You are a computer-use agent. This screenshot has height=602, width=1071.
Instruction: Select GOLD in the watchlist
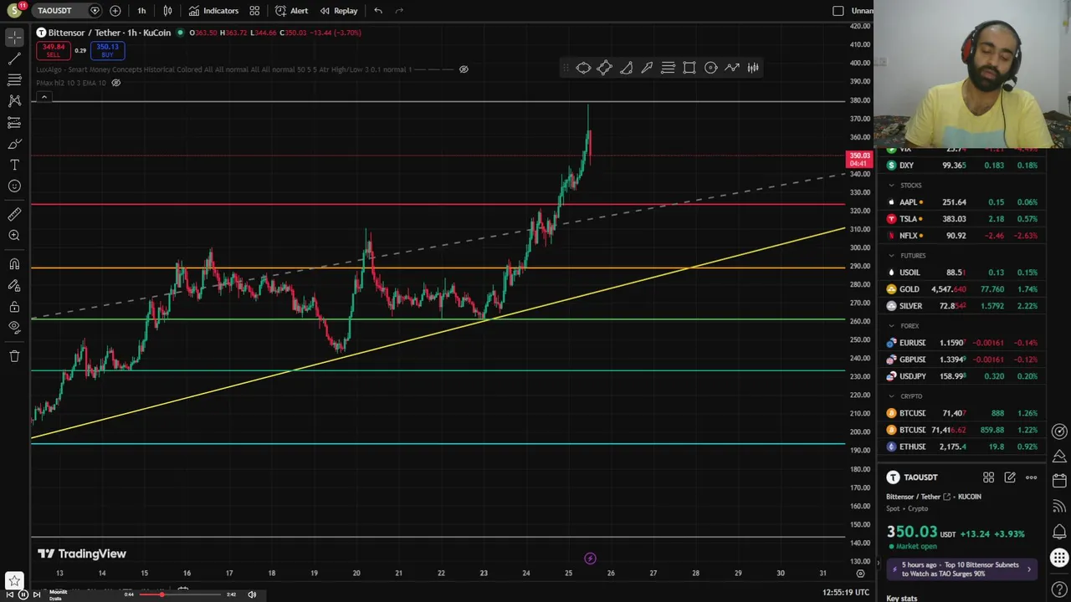(x=961, y=289)
